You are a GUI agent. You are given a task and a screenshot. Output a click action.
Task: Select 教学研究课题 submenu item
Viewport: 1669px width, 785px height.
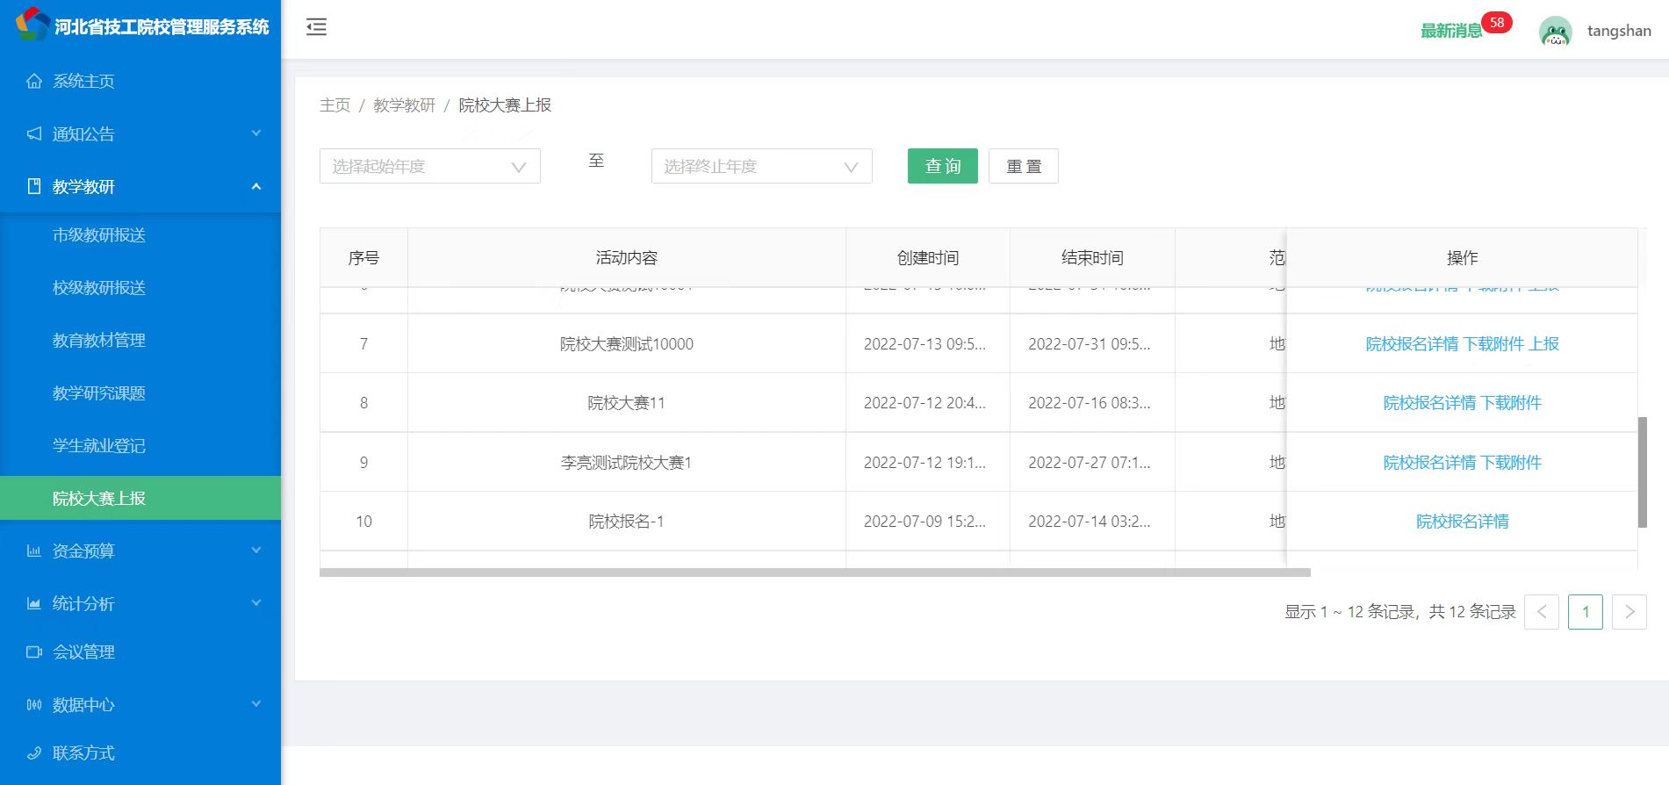click(x=140, y=392)
